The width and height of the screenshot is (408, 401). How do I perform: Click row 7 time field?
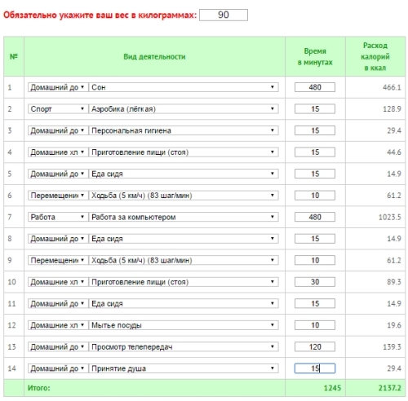click(x=315, y=217)
